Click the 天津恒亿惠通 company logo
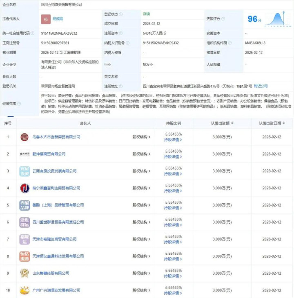This screenshot has height=298, width=294. (24, 256)
